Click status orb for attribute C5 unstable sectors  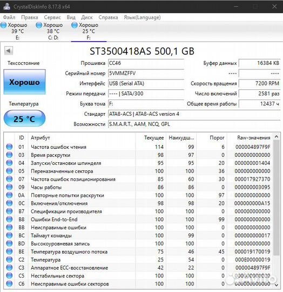click(x=9, y=276)
